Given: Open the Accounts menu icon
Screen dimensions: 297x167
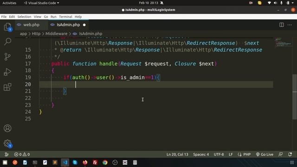Looking at the screenshot, I should (x=7, y=128).
